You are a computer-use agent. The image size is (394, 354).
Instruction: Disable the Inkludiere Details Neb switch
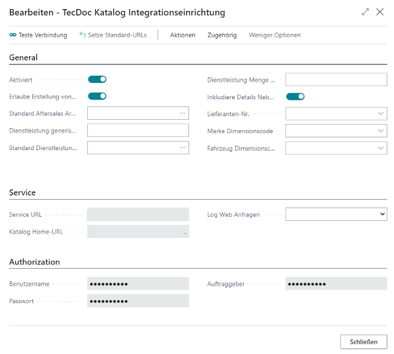point(295,97)
